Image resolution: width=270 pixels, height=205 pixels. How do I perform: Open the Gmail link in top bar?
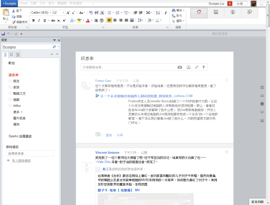coord(23,3)
